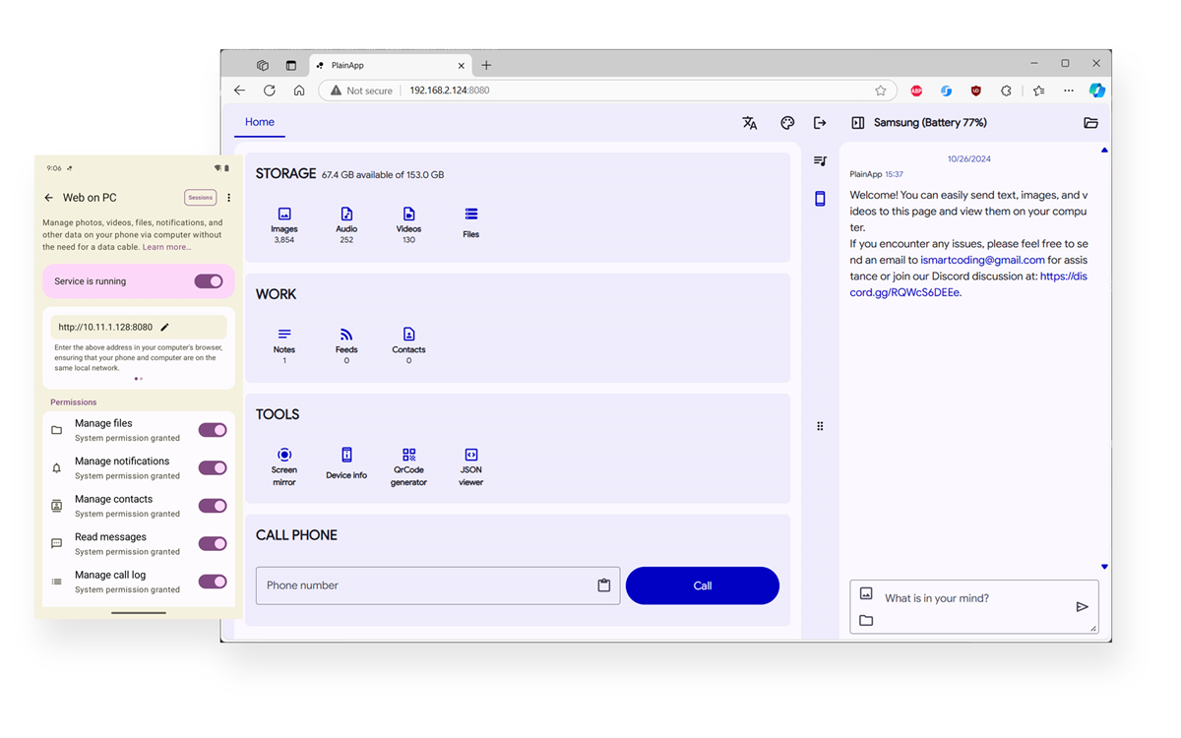Screen dimensions: 1181x738
Task: Toggle the vertical tabs button
Action: click(x=290, y=66)
